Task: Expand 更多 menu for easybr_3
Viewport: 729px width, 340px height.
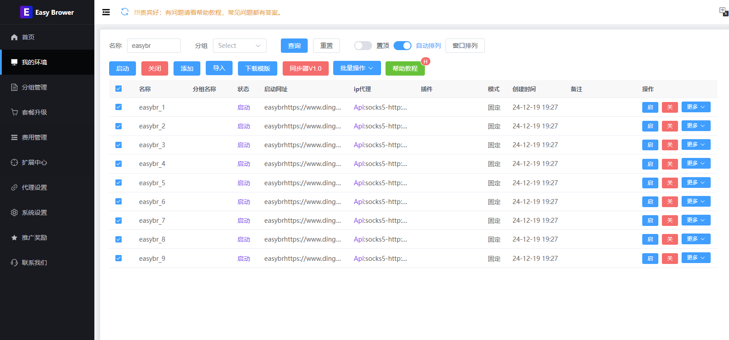Action: 696,144
